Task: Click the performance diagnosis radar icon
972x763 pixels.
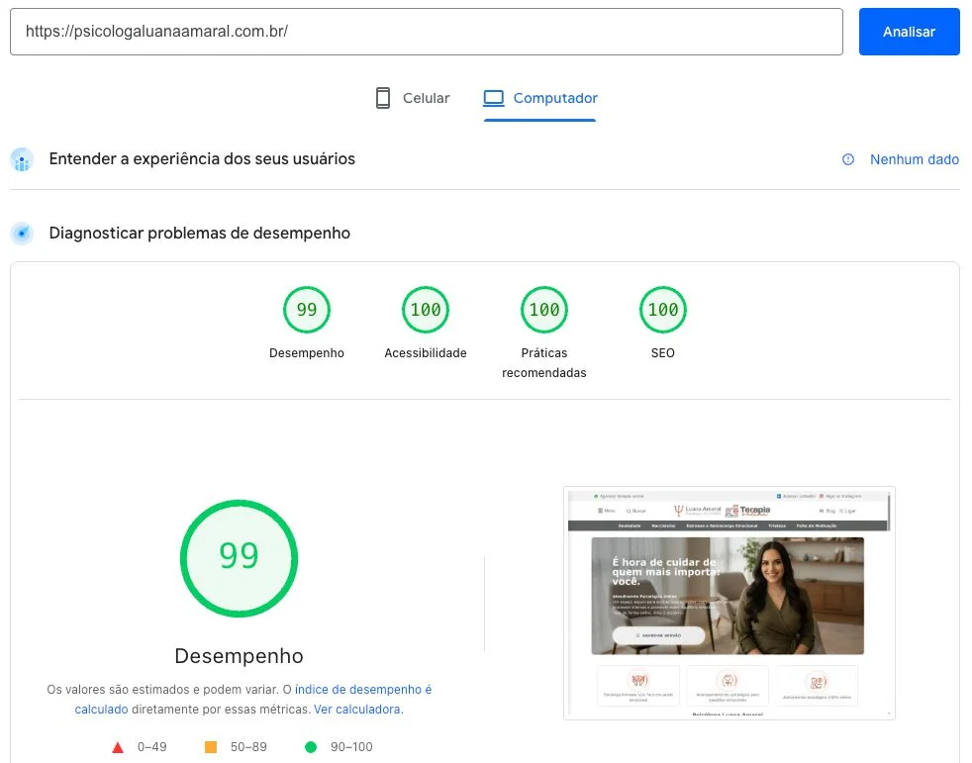Action: [x=22, y=234]
